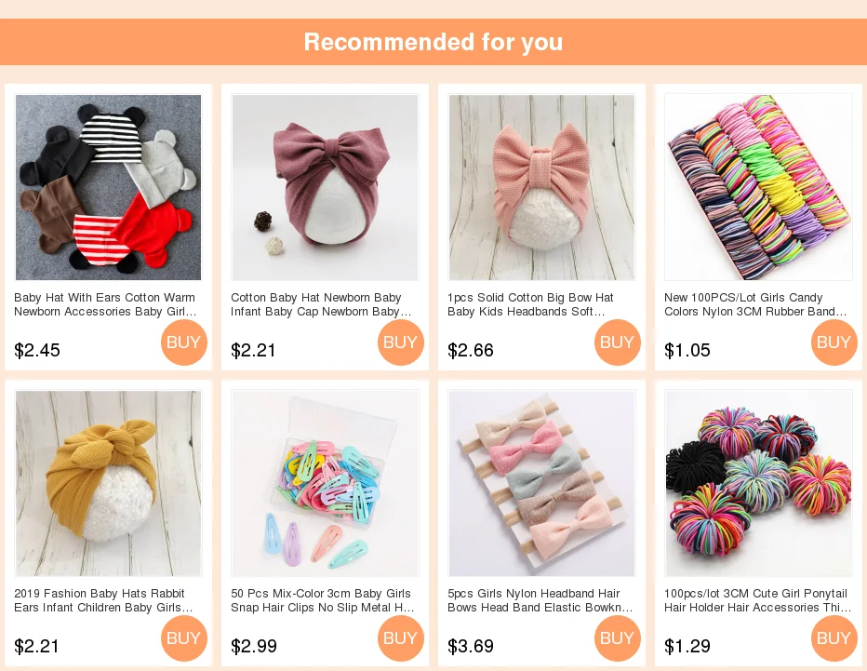Buy the $2.99 snap hair clips
The width and height of the screenshot is (867, 671).
click(401, 638)
